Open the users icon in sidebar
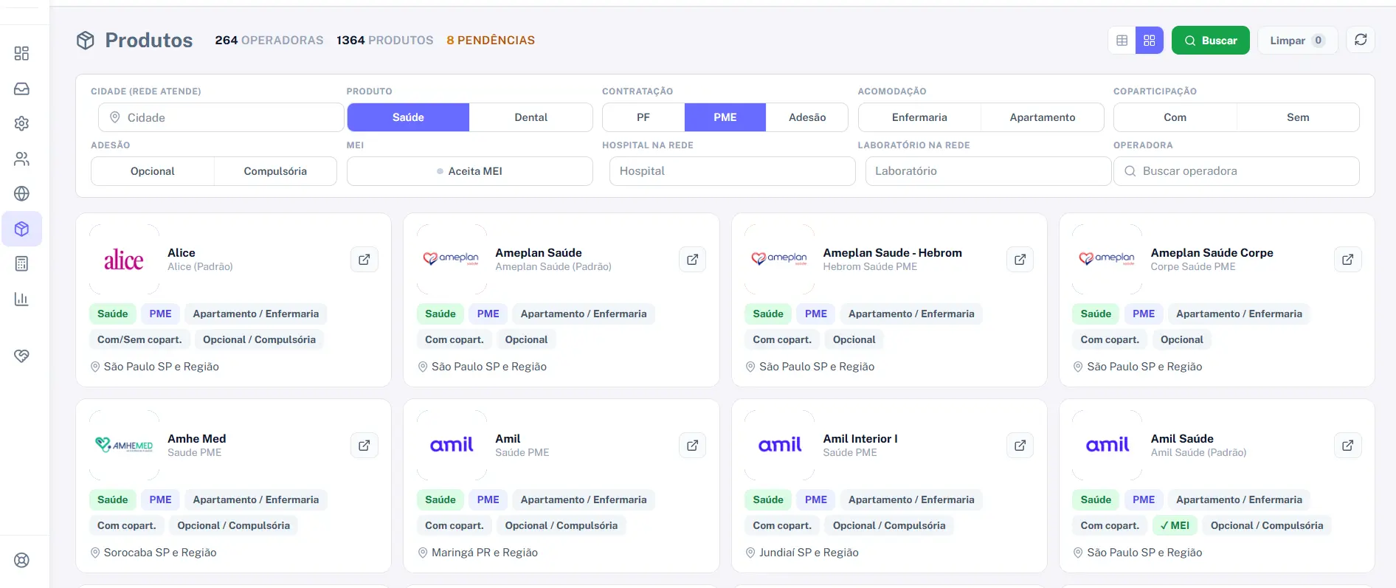The width and height of the screenshot is (1396, 588). coord(21,159)
